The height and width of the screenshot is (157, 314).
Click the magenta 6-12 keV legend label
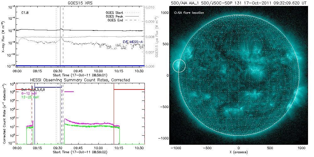29,93
